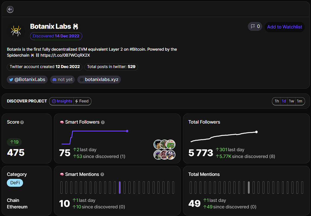Click '5.77K since discovered (8)' text
The width and height of the screenshot is (311, 216).
pyautogui.click(x=245, y=157)
